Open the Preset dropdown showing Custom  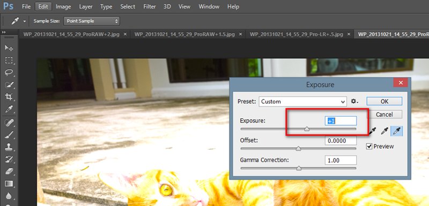tap(302, 102)
